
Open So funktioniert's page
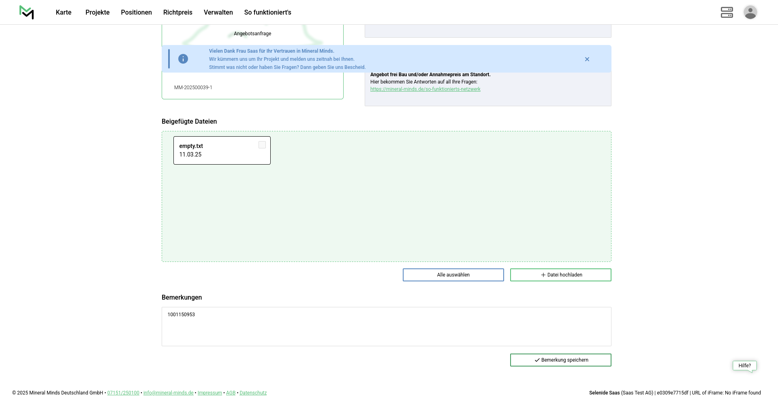click(267, 13)
